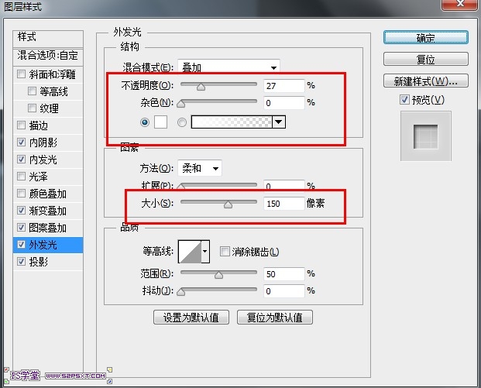Open the 方法 technique dropdown
The width and height of the screenshot is (481, 388).
[200, 168]
